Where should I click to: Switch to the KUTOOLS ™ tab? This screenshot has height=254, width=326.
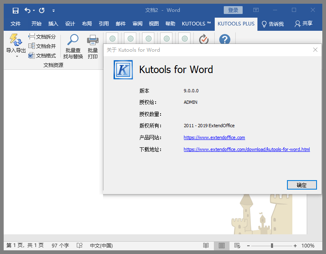click(196, 24)
